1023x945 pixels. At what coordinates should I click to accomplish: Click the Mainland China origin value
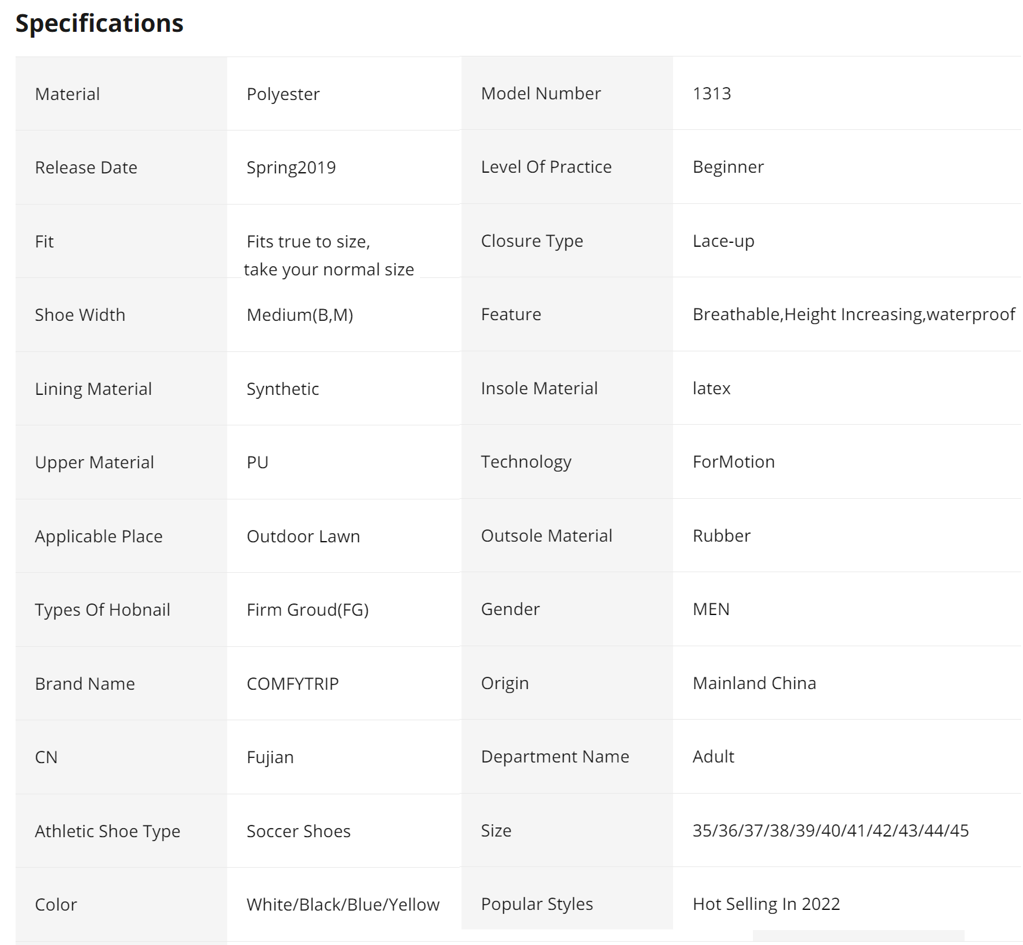point(754,683)
